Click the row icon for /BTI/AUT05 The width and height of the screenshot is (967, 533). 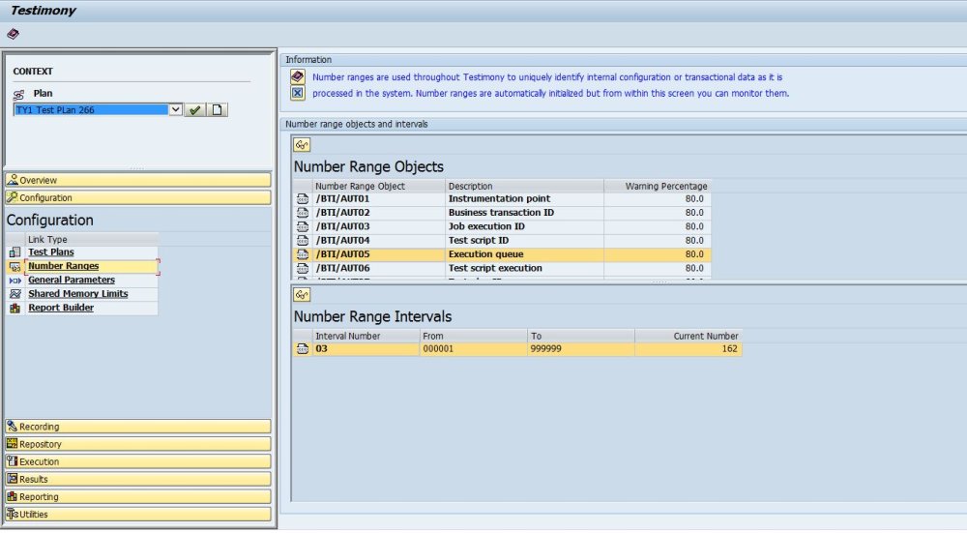303,254
